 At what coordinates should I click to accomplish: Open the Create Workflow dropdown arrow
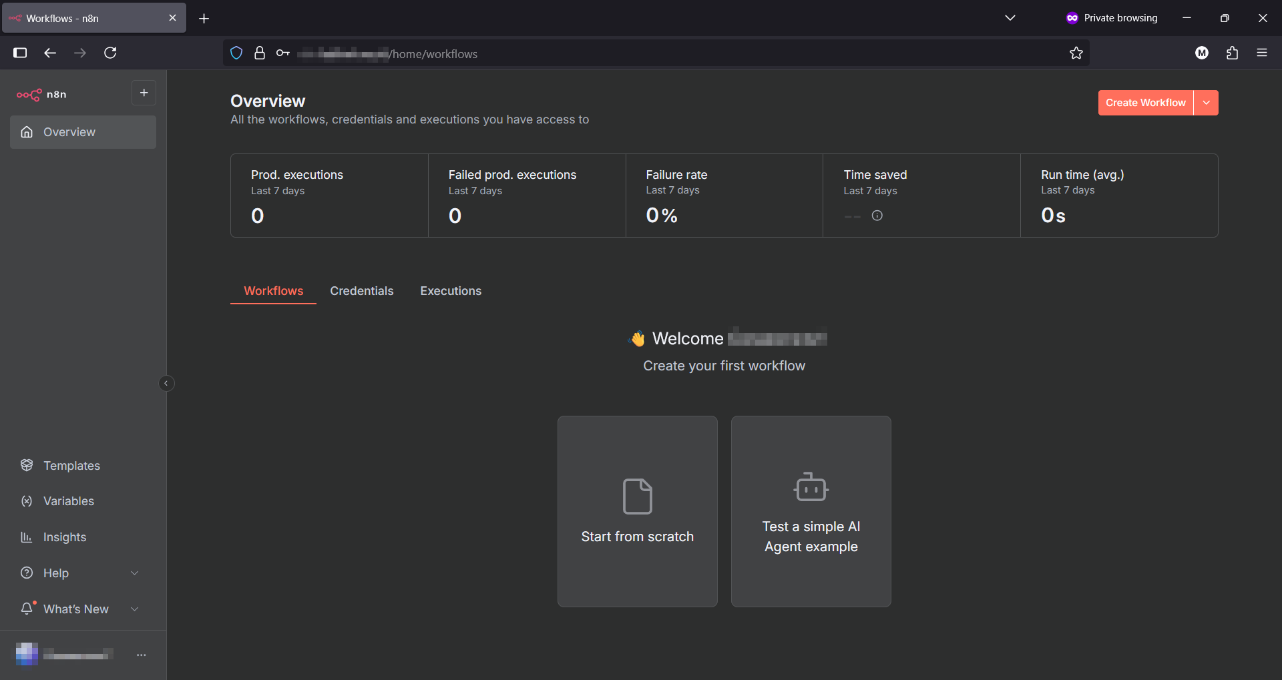1206,102
